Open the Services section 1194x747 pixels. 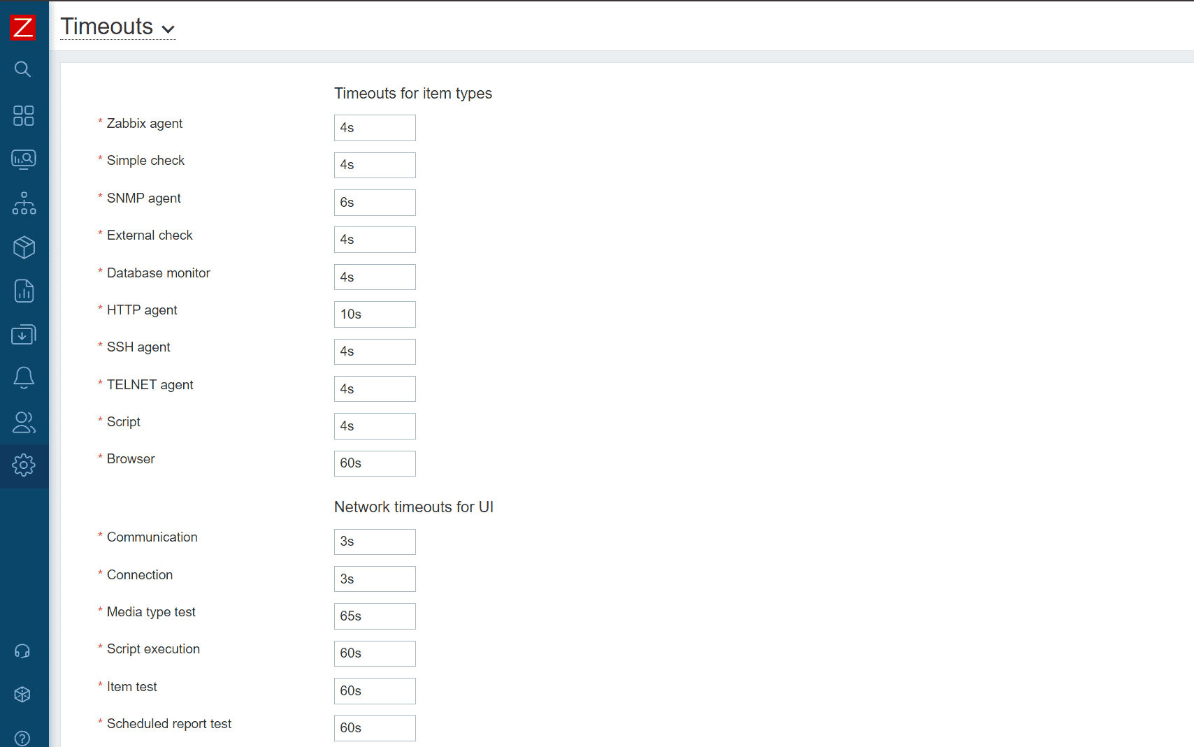click(x=23, y=203)
